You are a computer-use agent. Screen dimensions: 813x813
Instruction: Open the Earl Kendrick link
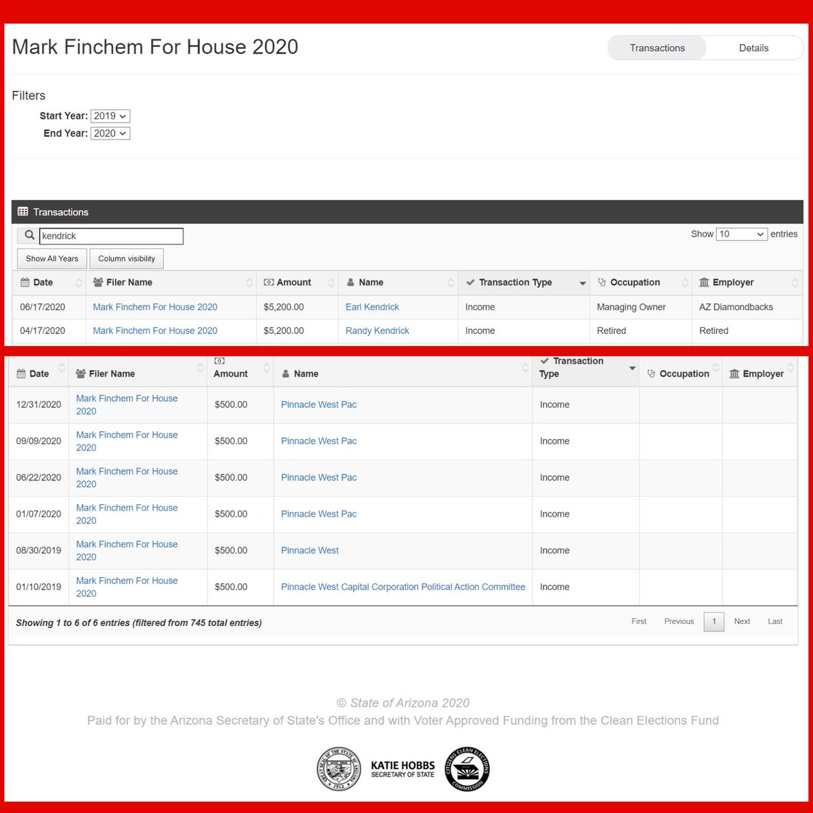click(x=372, y=307)
